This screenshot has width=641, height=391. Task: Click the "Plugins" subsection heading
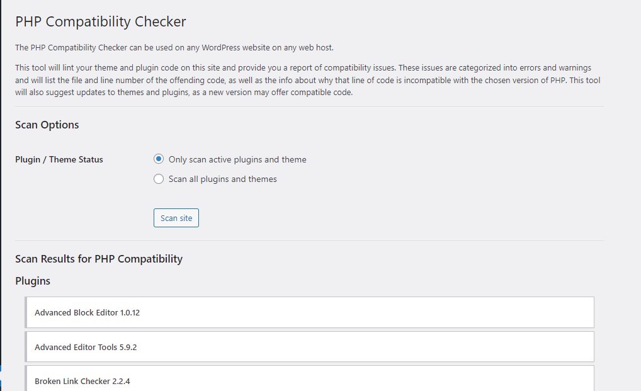[33, 281]
